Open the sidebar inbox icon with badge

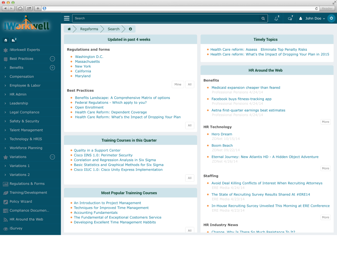click(14, 40)
